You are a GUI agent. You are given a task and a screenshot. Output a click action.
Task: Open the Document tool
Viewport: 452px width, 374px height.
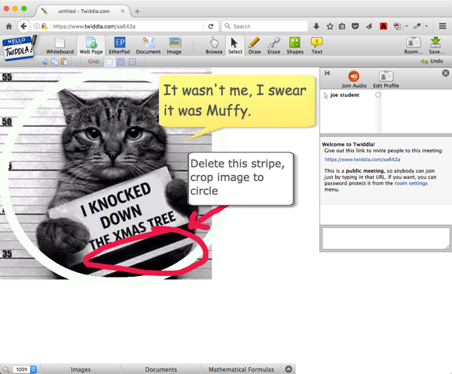click(148, 45)
